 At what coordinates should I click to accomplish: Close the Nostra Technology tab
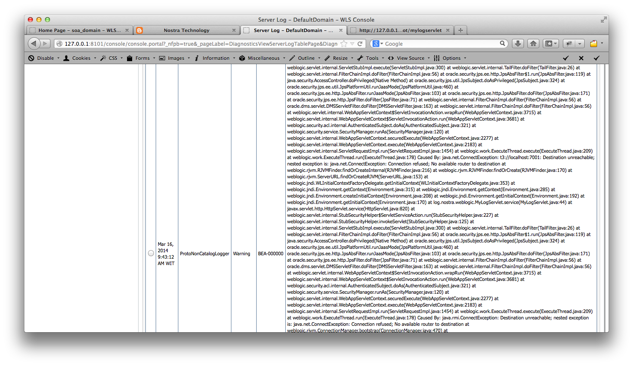[234, 30]
